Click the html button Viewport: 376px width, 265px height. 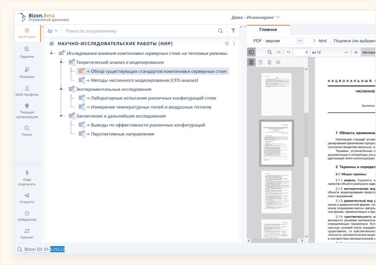(x=319, y=41)
